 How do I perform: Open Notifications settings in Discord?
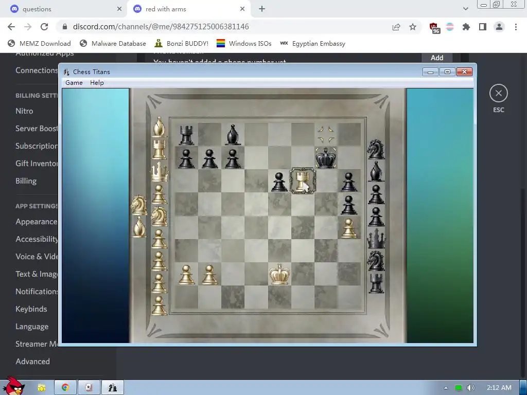[x=37, y=291]
